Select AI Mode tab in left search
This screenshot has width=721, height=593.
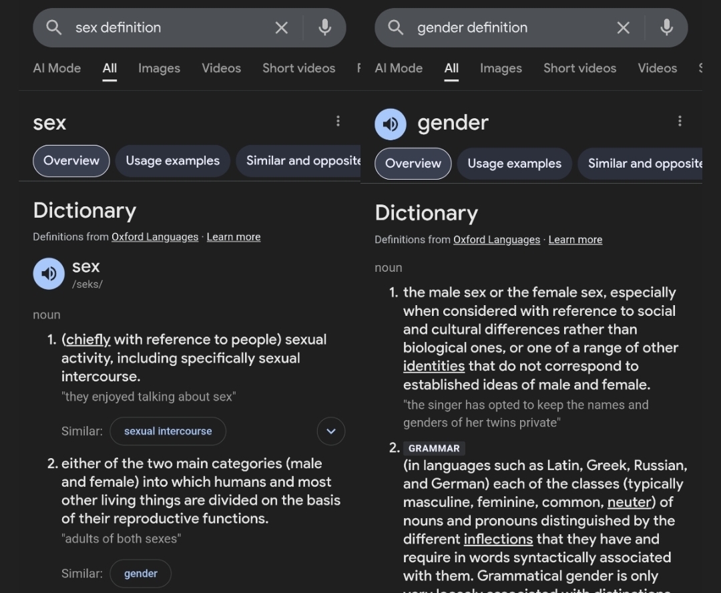[x=57, y=68]
